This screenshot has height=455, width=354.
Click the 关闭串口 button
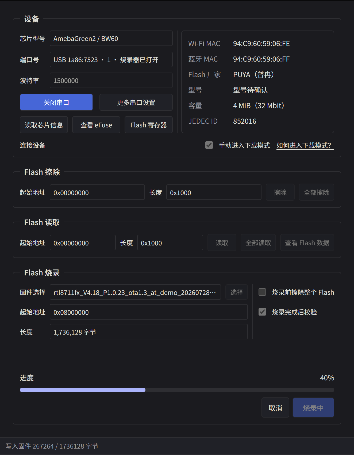56,102
